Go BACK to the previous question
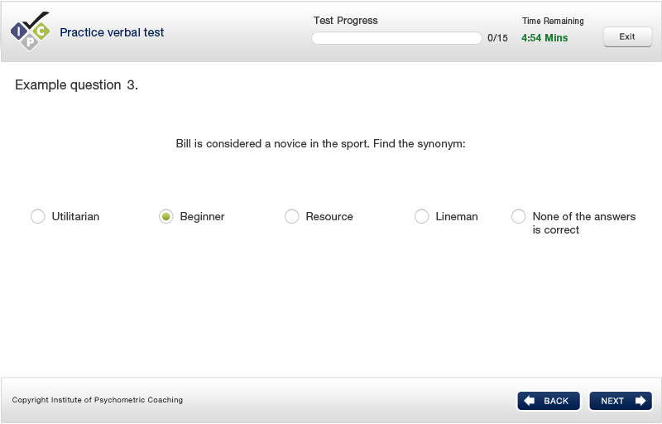The image size is (662, 424). tap(549, 401)
